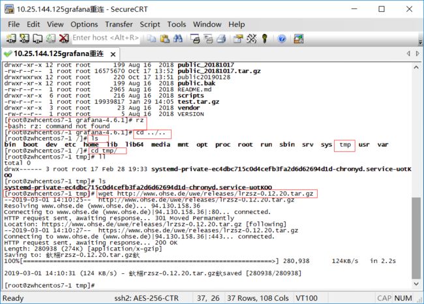424x304 pixels.
Task: Open the Transfer menu
Action: [x=119, y=24]
